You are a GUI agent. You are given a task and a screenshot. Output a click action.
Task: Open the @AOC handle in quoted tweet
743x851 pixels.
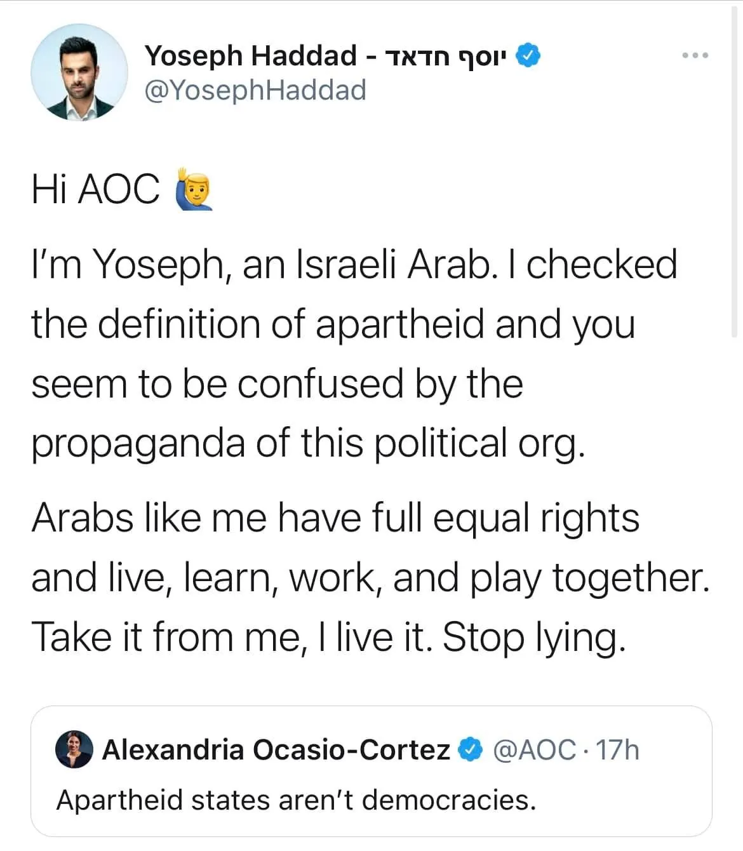[535, 750]
